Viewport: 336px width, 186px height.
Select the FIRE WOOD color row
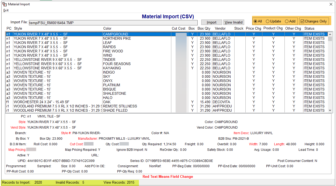point(167,51)
